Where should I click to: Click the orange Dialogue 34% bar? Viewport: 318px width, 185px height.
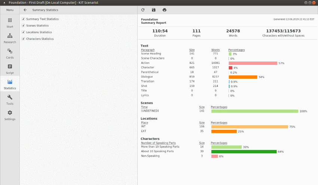(x=243, y=77)
